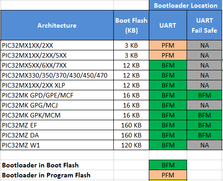Click the PIC32MK GPD/GPE/MCF cell
Viewport: 223px width, 181px height.
[x=57, y=95]
